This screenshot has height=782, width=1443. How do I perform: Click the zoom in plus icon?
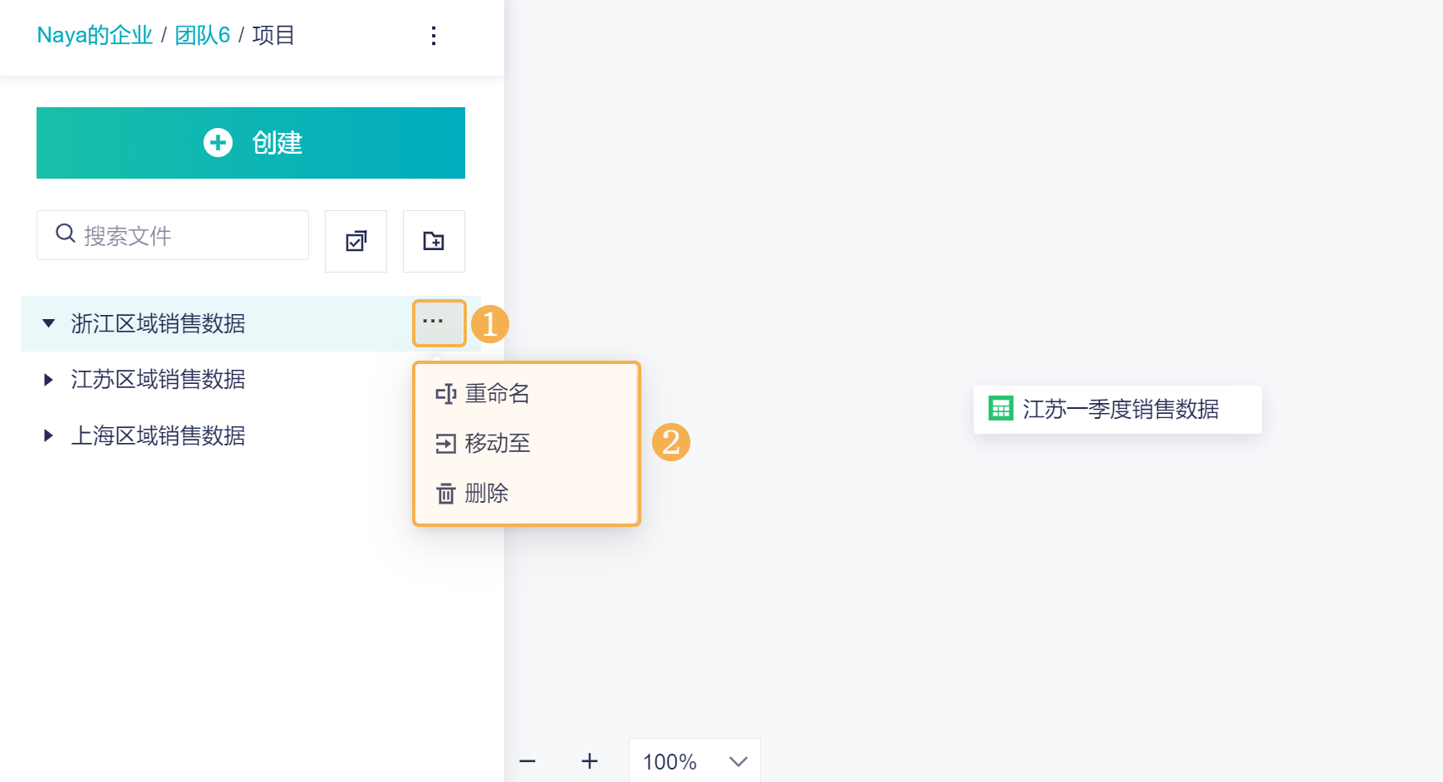590,761
